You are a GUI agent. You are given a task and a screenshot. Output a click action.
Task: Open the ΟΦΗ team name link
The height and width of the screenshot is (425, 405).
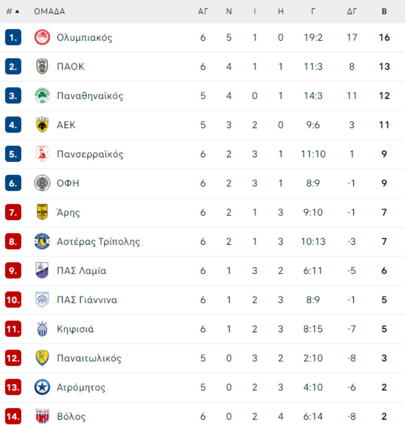point(68,183)
